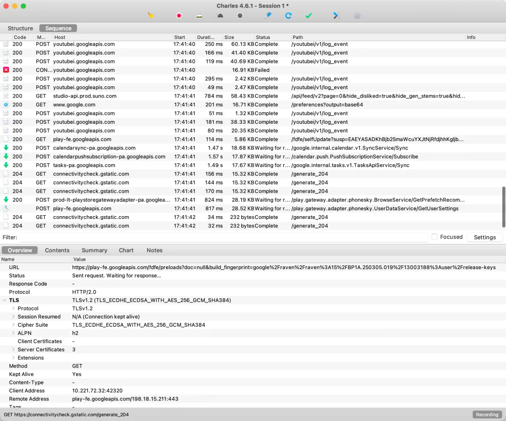Image resolution: width=506 pixels, height=421 pixels.
Task: Click the red X icon of the failed request
Action: coord(6,70)
